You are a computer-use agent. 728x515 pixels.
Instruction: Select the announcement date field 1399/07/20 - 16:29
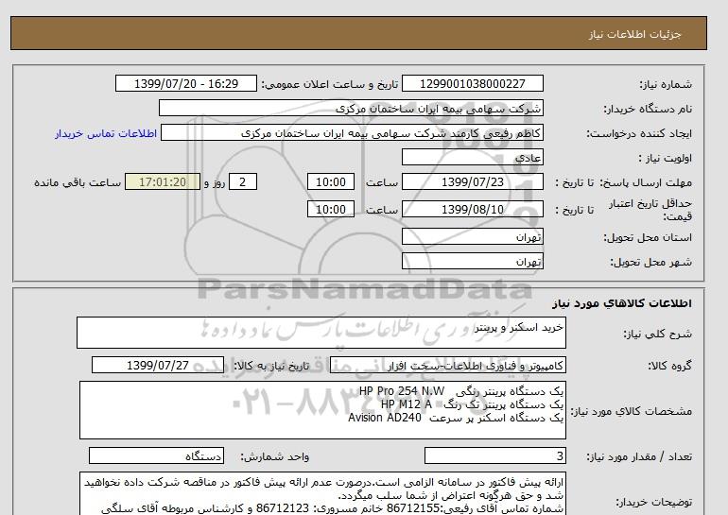[x=185, y=83]
